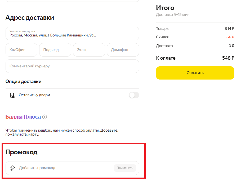This screenshot has height=181, width=241.
Task: Click the Баллы Плюса gradient heading
Action: coord(23,117)
